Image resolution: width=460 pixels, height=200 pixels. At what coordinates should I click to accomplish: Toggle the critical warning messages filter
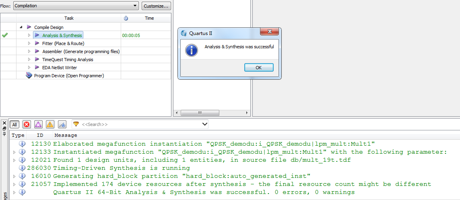[38, 124]
